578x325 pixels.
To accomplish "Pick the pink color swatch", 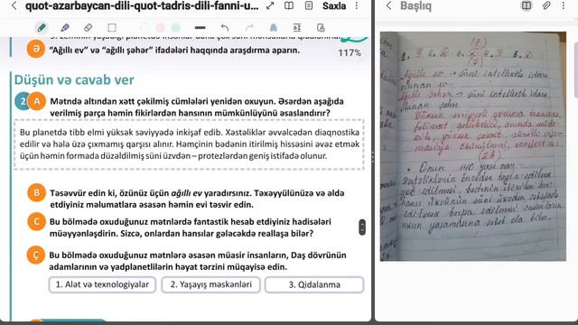I will pyautogui.click(x=161, y=28).
